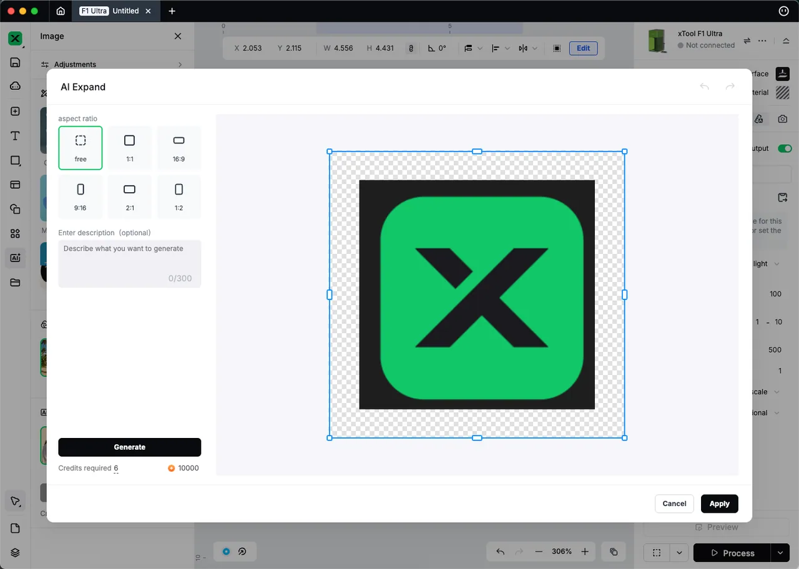
Task: Click the overlapping shapes icon in the sidebar
Action: pyautogui.click(x=16, y=209)
